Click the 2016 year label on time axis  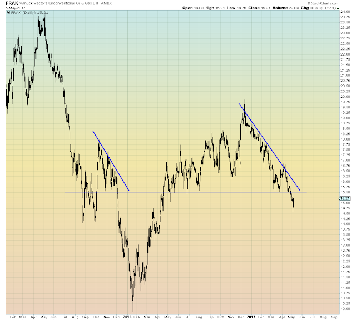pos(127,317)
